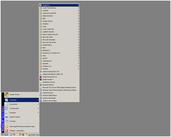Screen dimensions: 171x137
Task: Launch Assistência remota
Action: (x=59, y=82)
